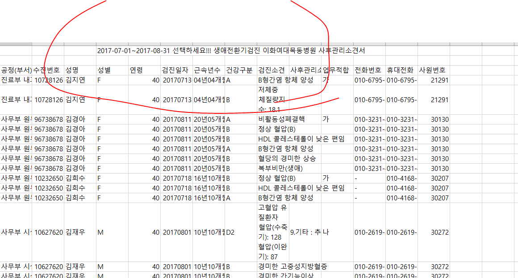The height and width of the screenshot is (278, 518).
Task: Select the title cell starting with 2017-07-01~2017-08-31
Action: [x=231, y=50]
